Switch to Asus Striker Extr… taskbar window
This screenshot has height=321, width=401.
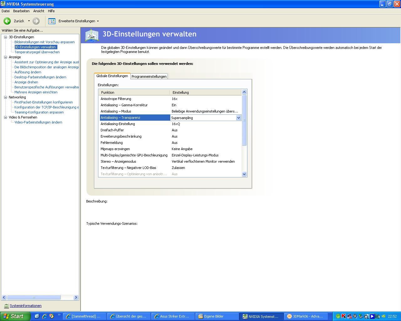173,316
